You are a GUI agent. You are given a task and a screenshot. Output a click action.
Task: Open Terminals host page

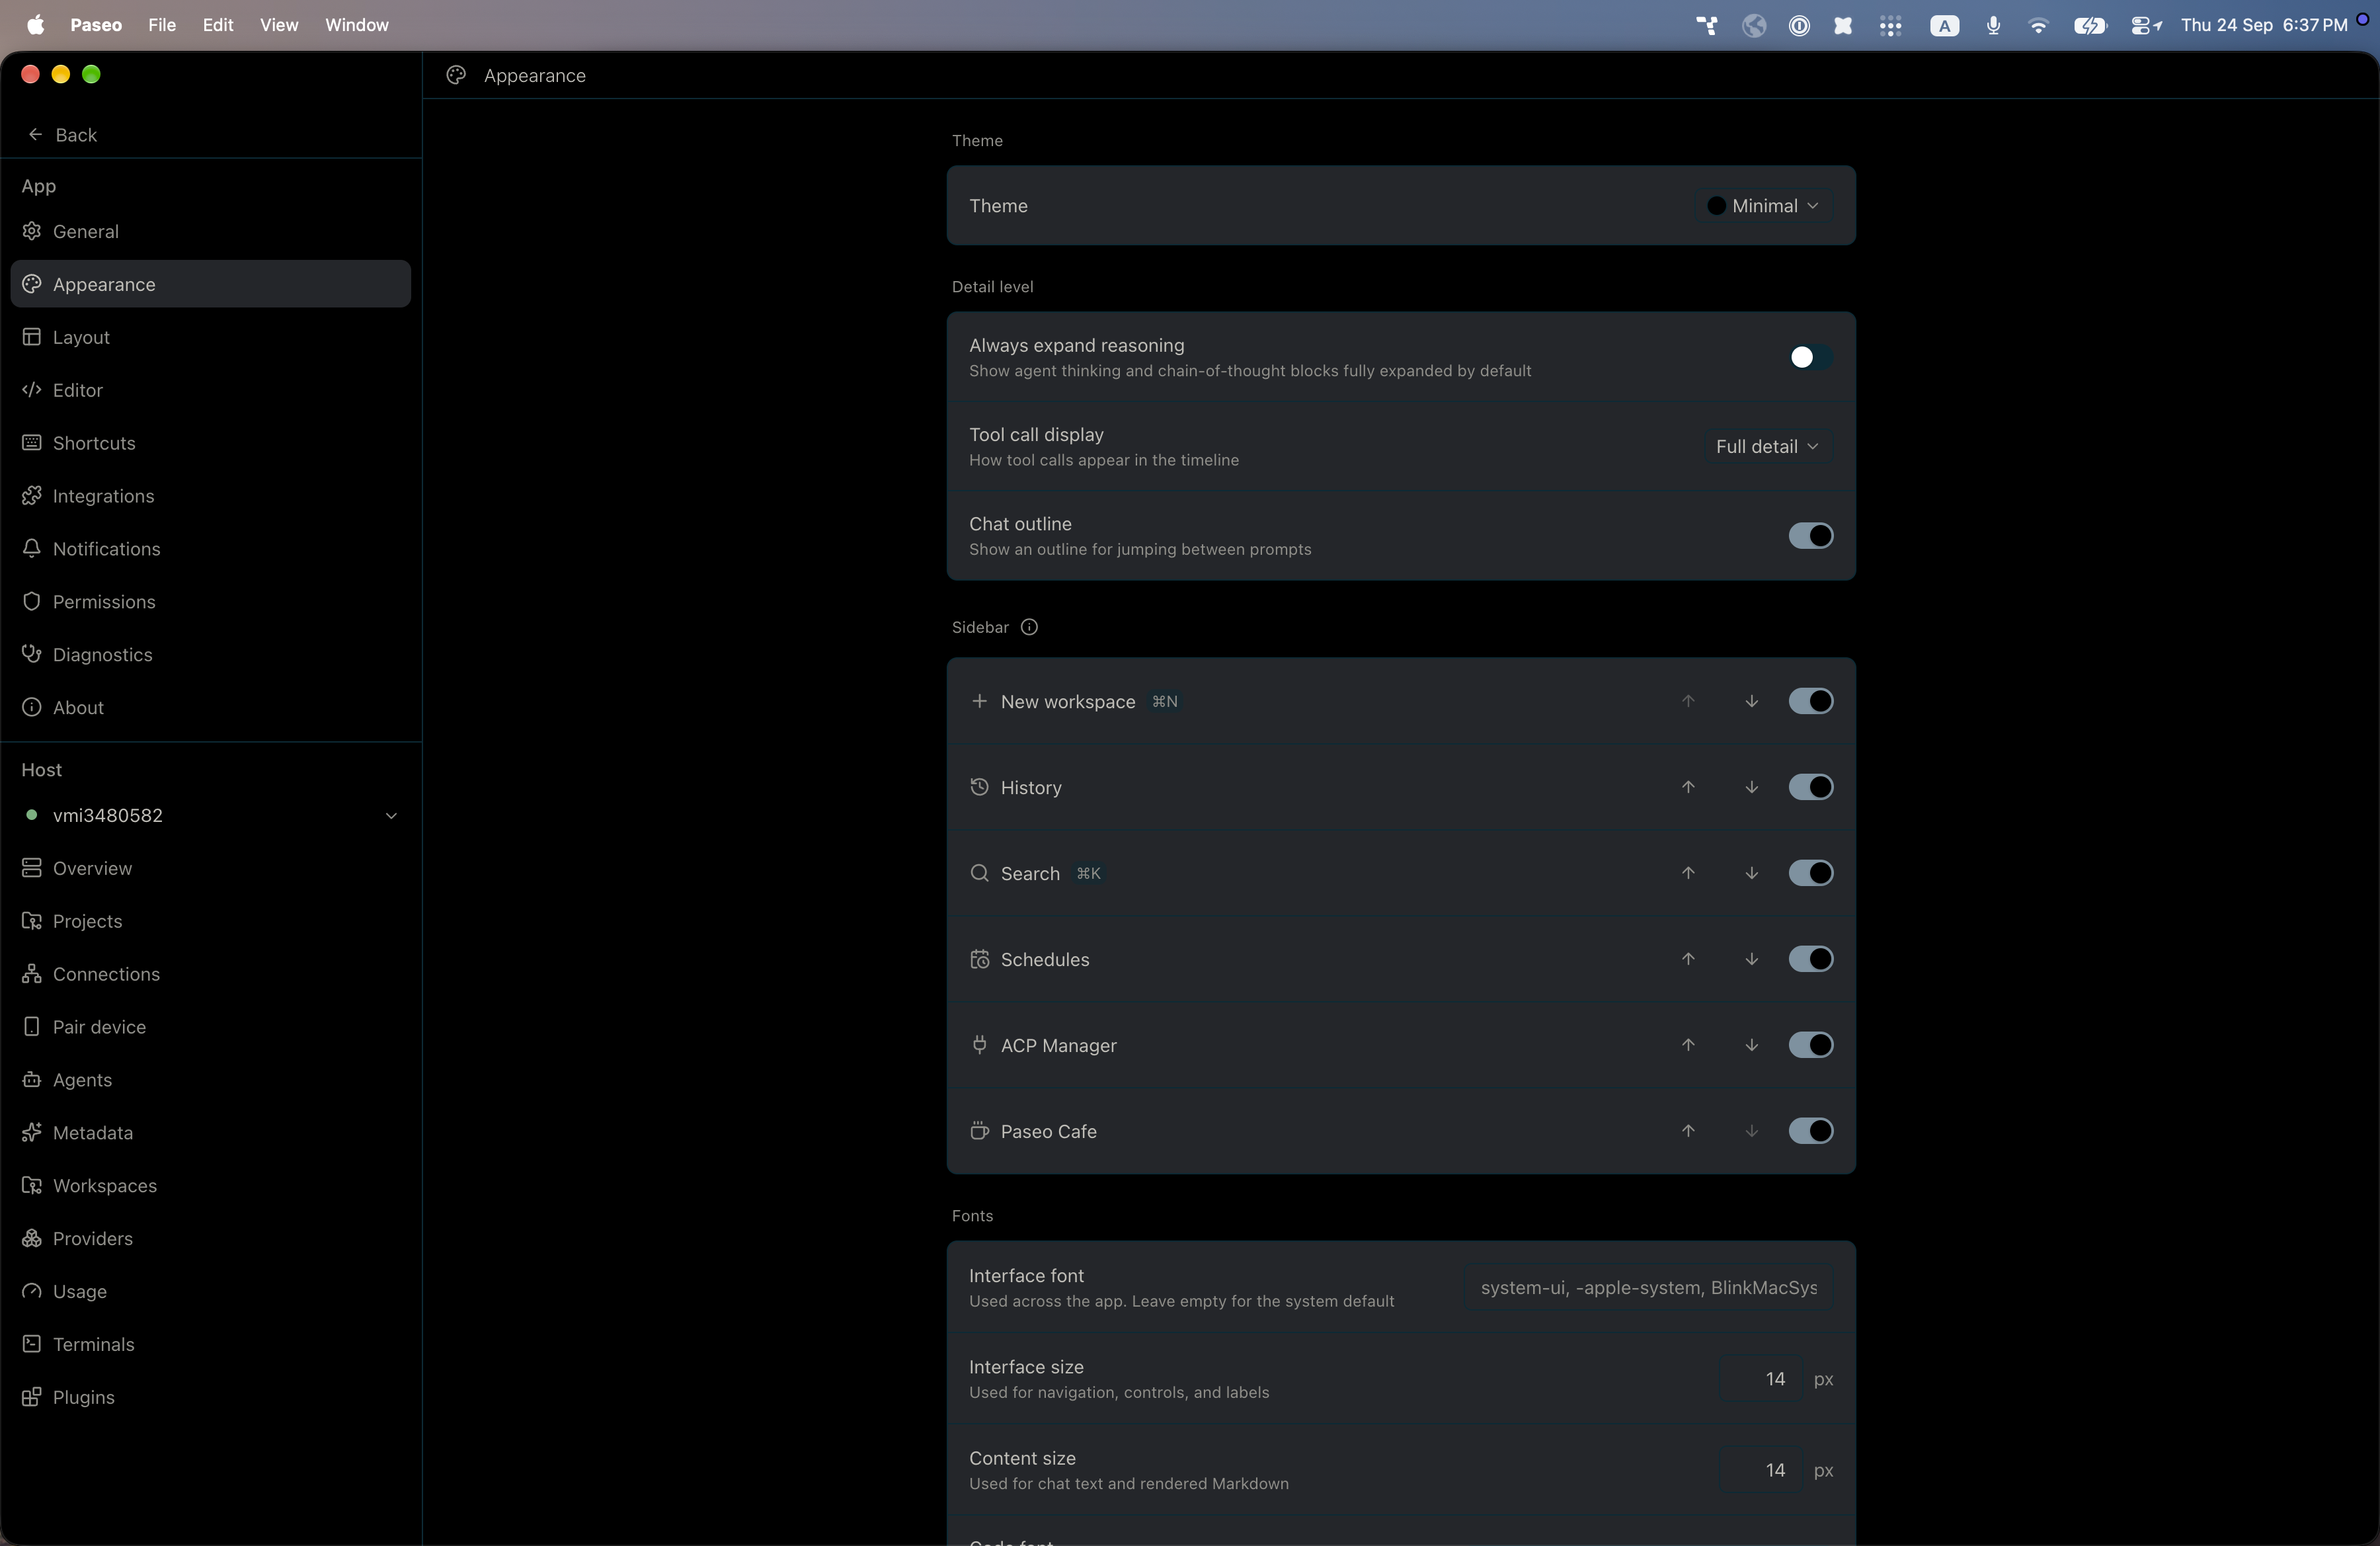pos(211,1344)
